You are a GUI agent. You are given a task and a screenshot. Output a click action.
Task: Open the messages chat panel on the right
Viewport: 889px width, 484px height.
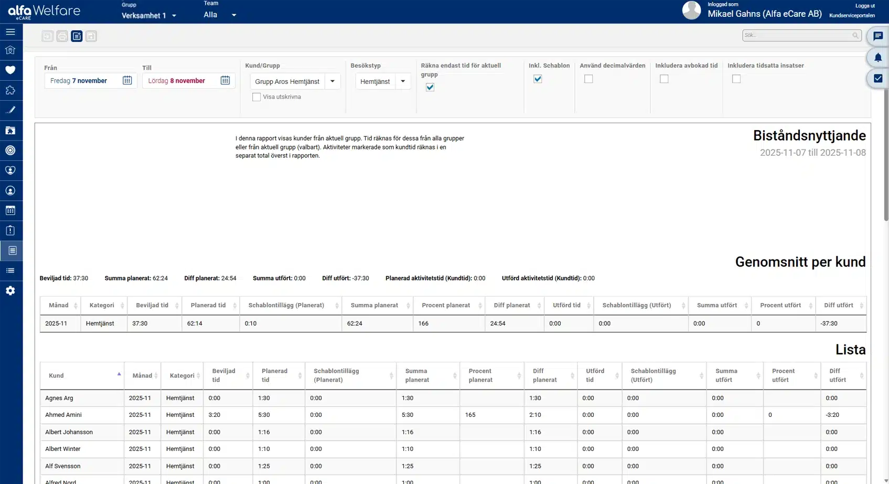(x=878, y=36)
